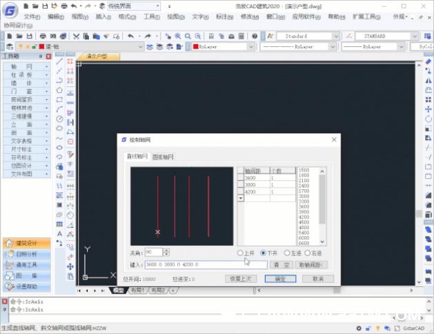Expand the 门窗 toolbox category
Viewport: 434px width, 334px height.
click(27, 91)
